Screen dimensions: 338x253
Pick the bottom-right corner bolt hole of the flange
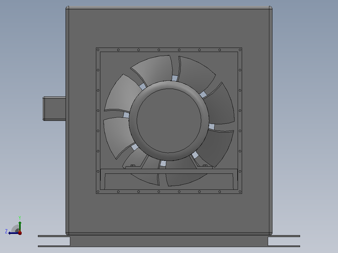click(x=240, y=192)
